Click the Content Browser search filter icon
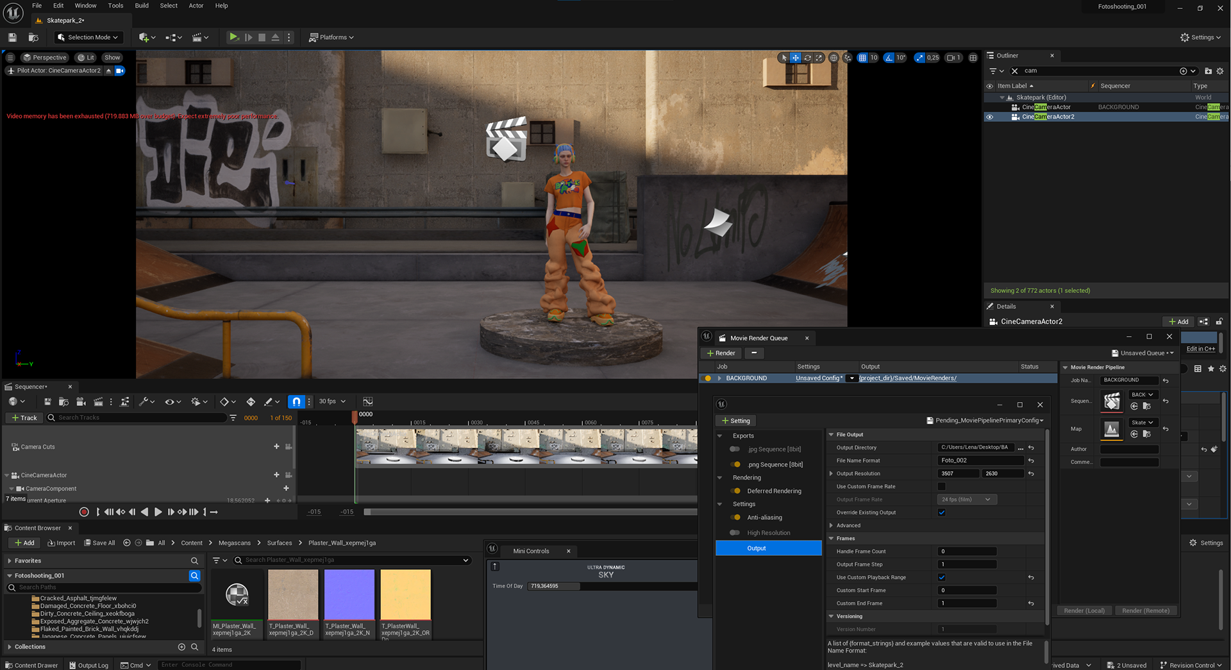Image resolution: width=1231 pixels, height=670 pixels. pos(217,560)
